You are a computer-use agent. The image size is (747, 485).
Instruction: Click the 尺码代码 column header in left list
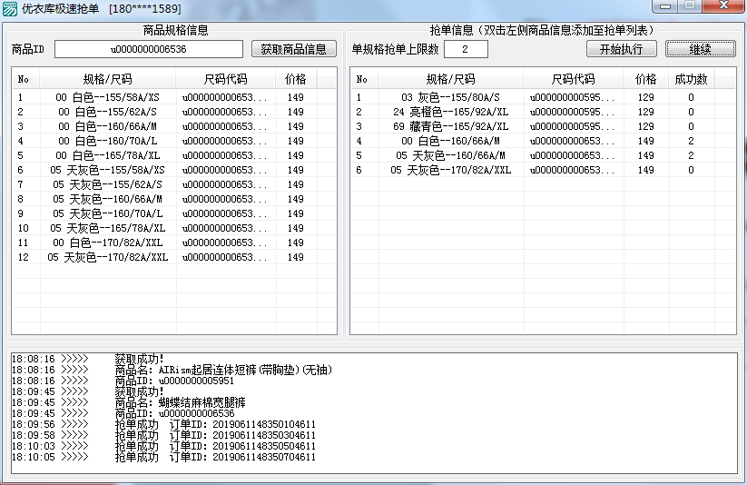(226, 79)
